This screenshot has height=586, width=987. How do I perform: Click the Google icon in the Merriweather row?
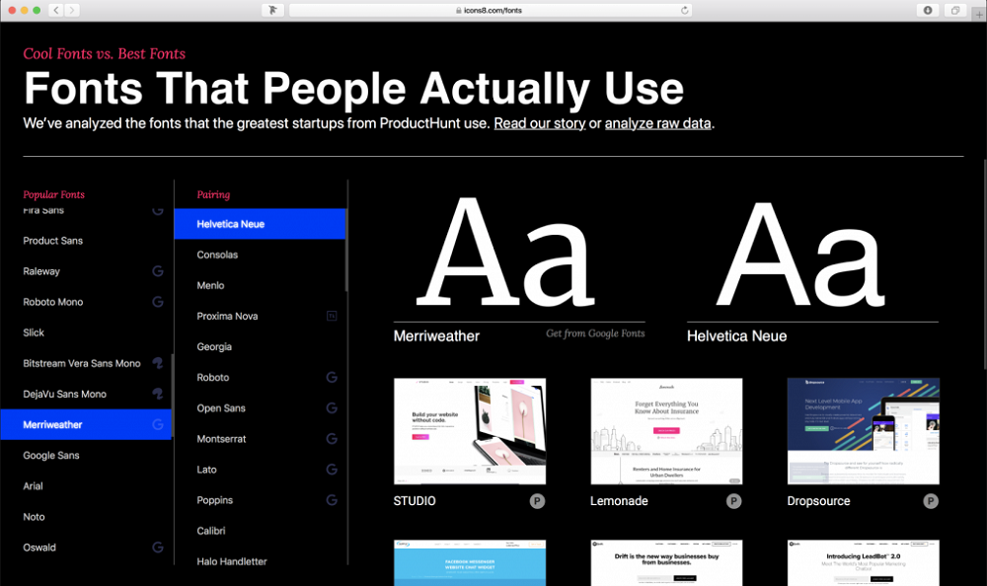pos(158,425)
